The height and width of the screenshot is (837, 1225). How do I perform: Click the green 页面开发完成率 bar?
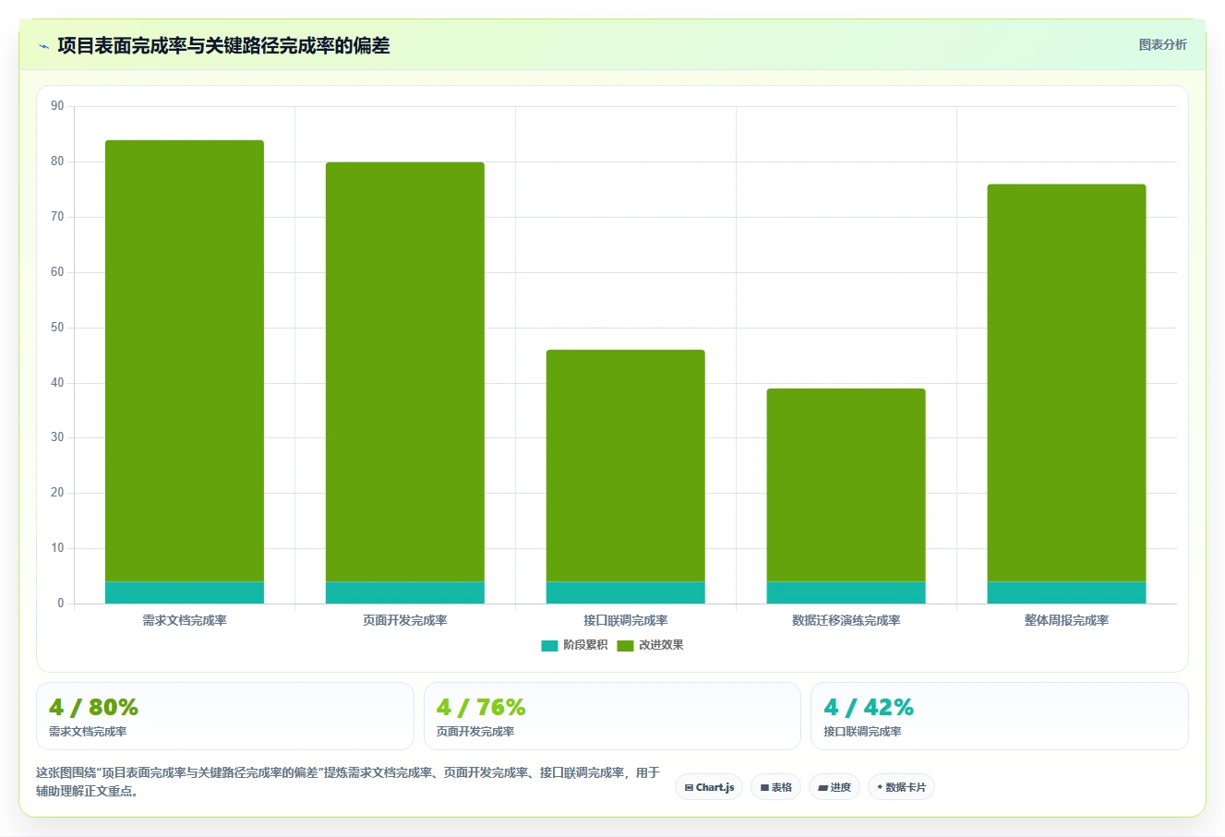point(405,372)
